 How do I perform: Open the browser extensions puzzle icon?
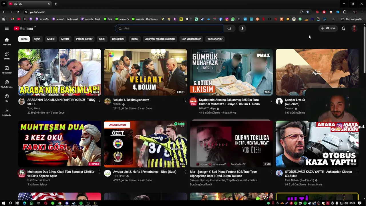345,12
